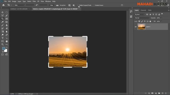Toggle the artboard auto-nesting lock

148,21
